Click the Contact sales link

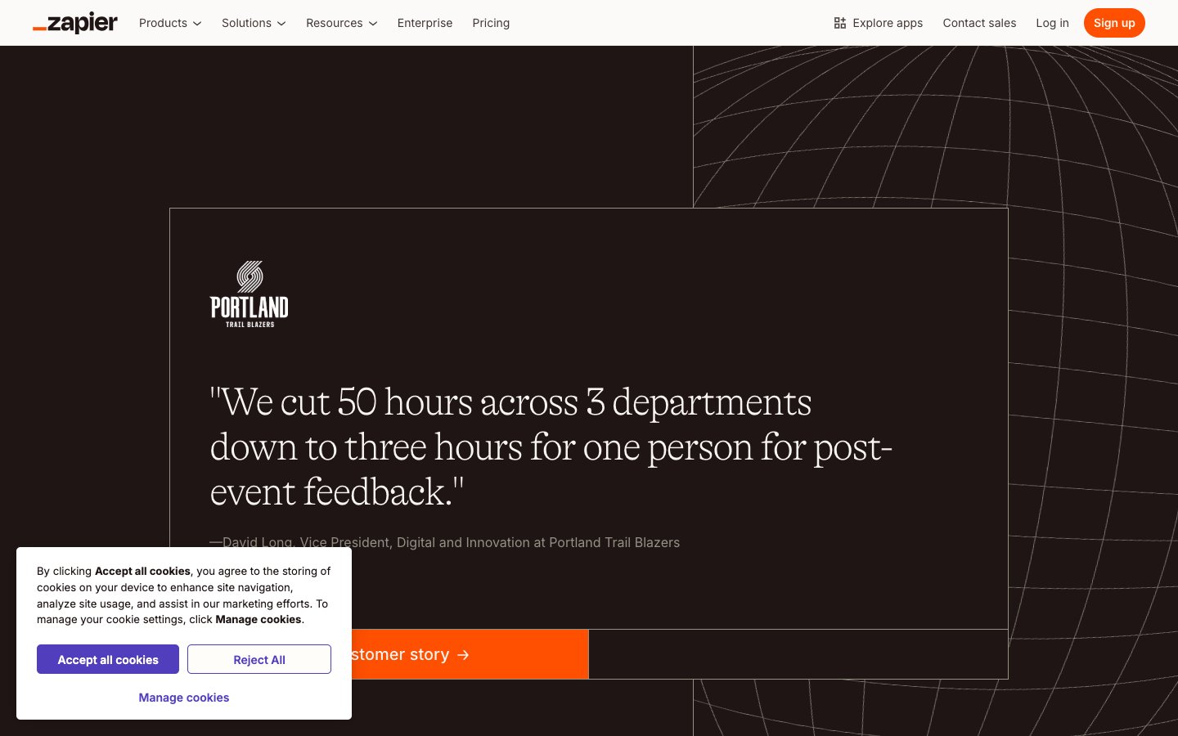(979, 23)
